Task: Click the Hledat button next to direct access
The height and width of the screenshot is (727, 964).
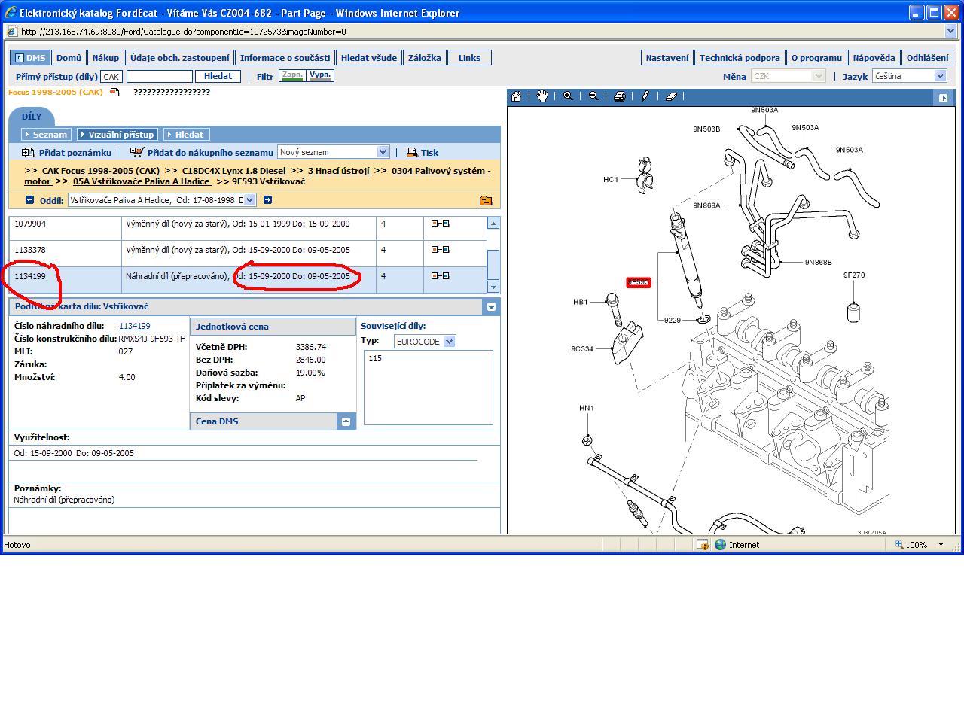Action: (218, 76)
